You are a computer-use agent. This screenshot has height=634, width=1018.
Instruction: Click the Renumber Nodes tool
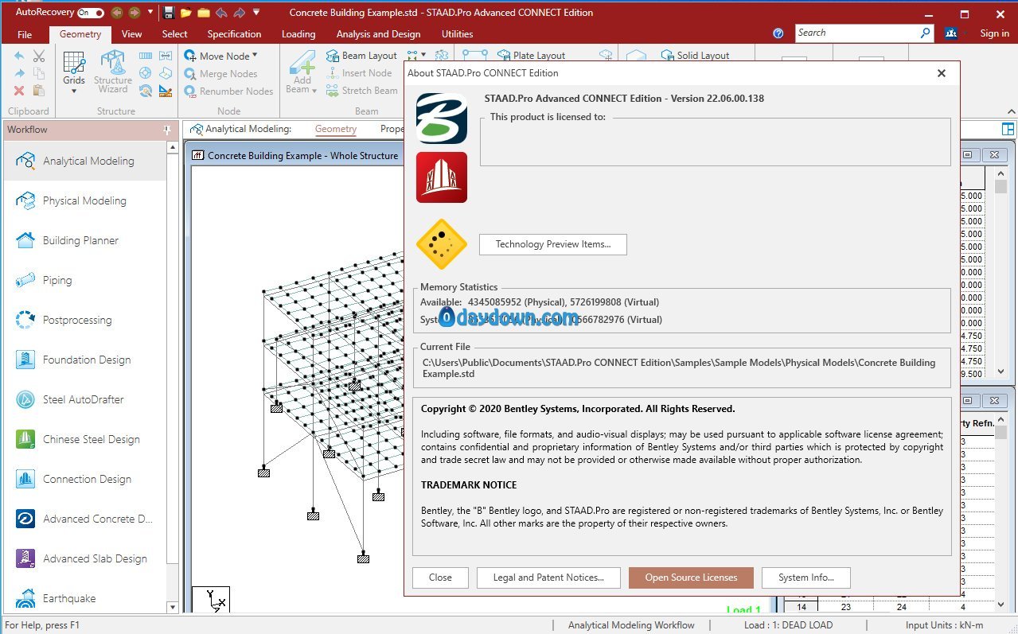(x=228, y=91)
